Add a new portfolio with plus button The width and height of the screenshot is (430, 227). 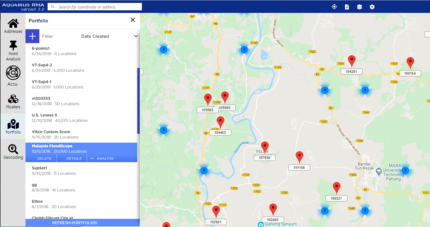(32, 36)
